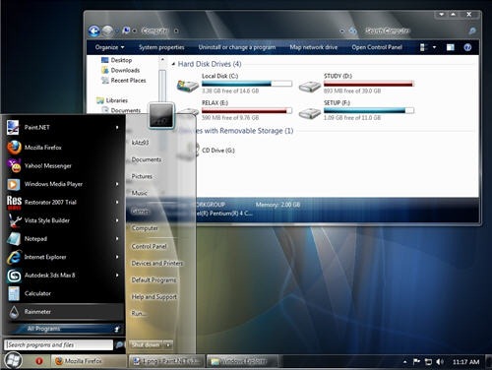Viewport: 492px width, 370px height.
Task: Click in Search programs and files box
Action: [x=58, y=344]
